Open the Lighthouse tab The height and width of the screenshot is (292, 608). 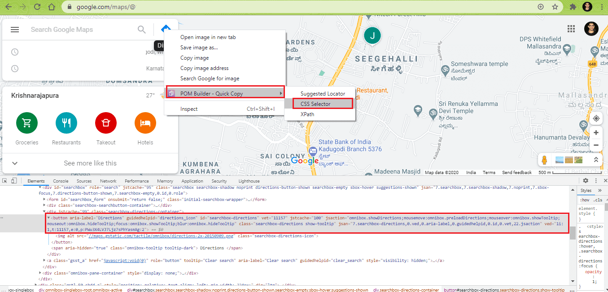tap(249, 181)
